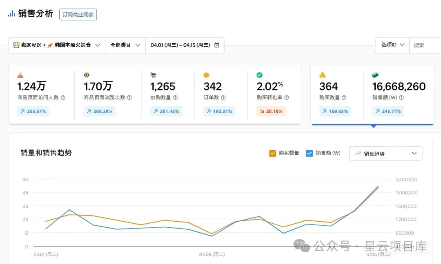Click the 04.01 ~ 04.15 date range
441x264 pixels.
pos(180,45)
